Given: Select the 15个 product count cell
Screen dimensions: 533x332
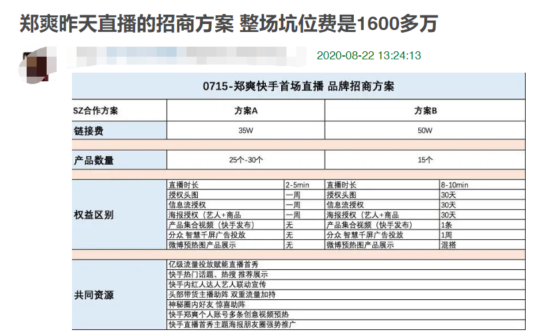Looking at the screenshot, I should tap(425, 160).
